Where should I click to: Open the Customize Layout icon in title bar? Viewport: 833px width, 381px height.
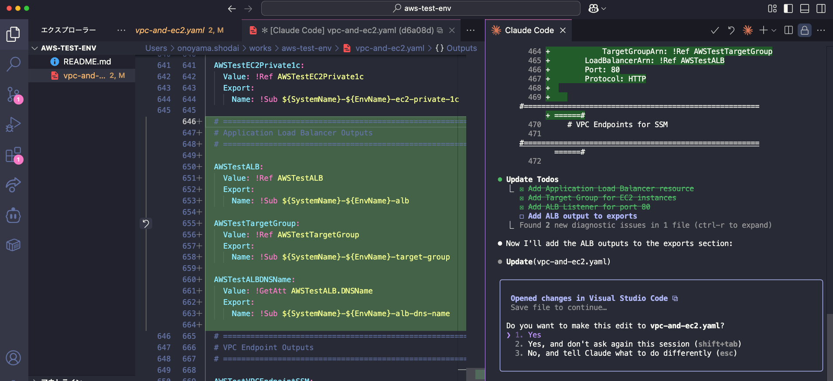coord(772,8)
